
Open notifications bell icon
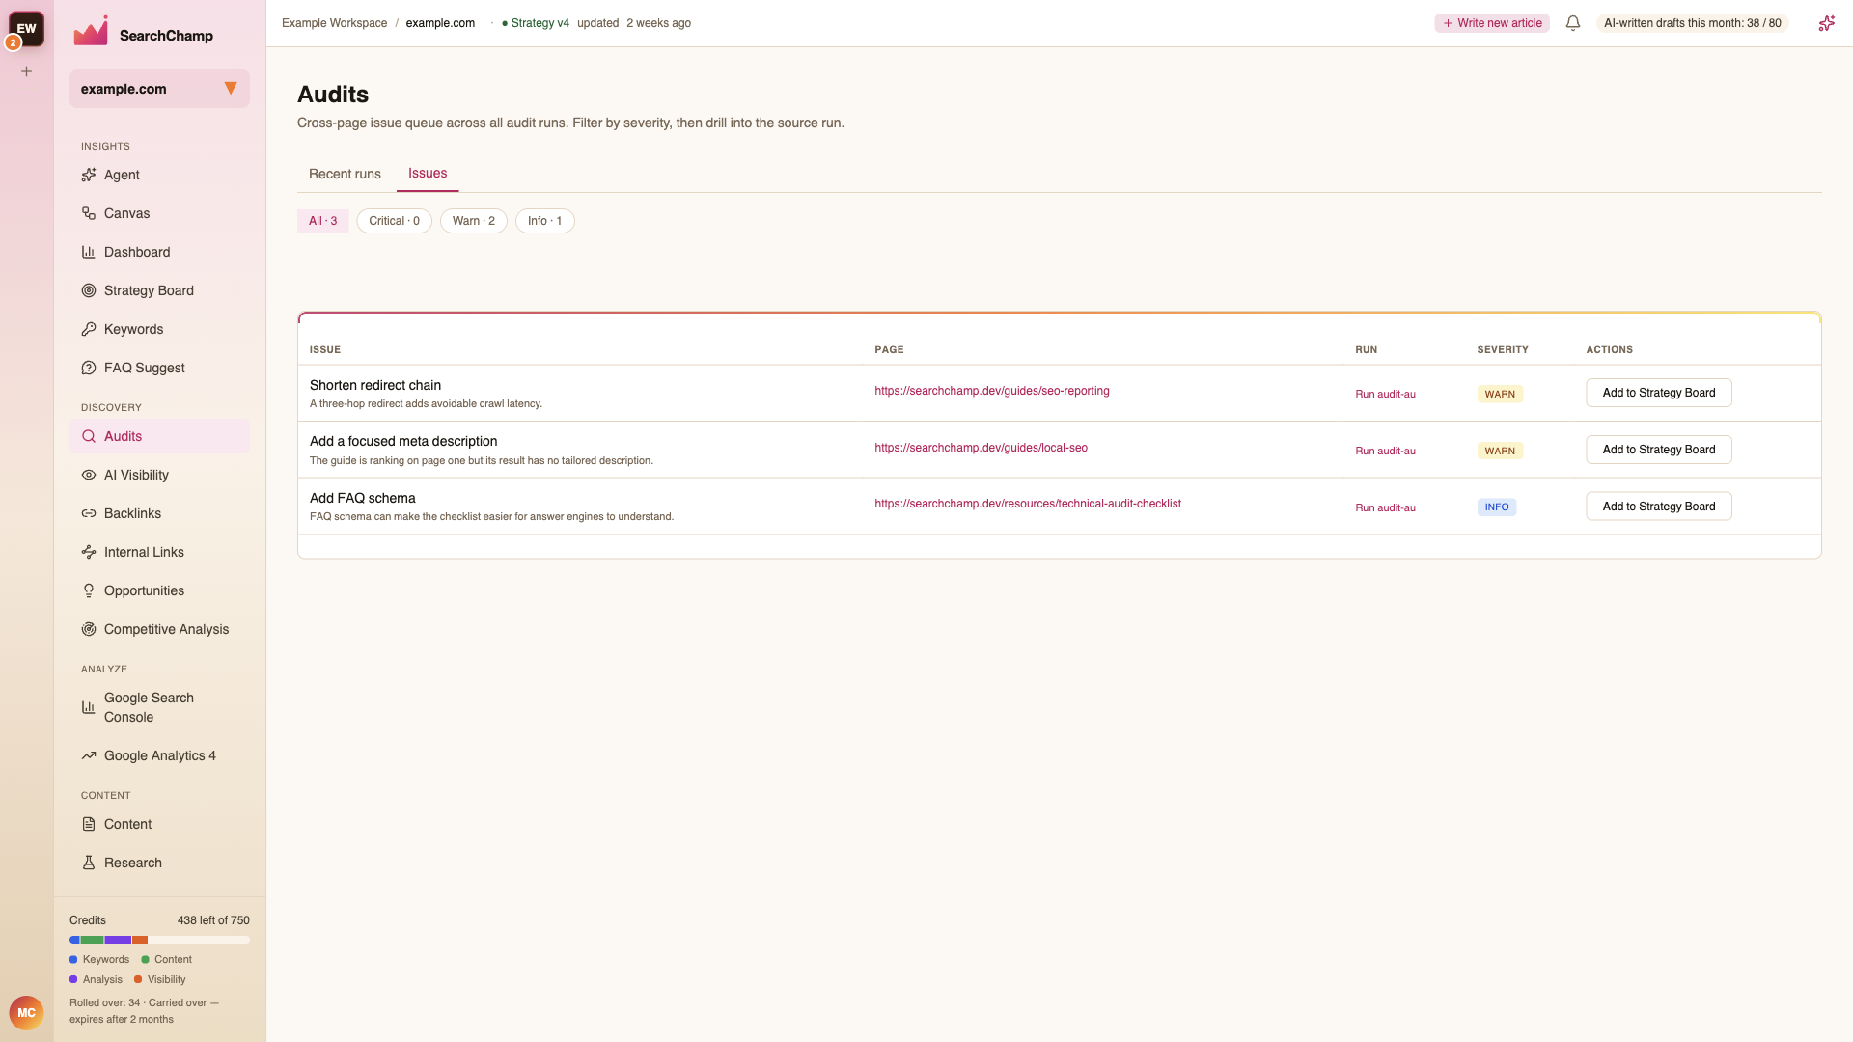pyautogui.click(x=1573, y=23)
